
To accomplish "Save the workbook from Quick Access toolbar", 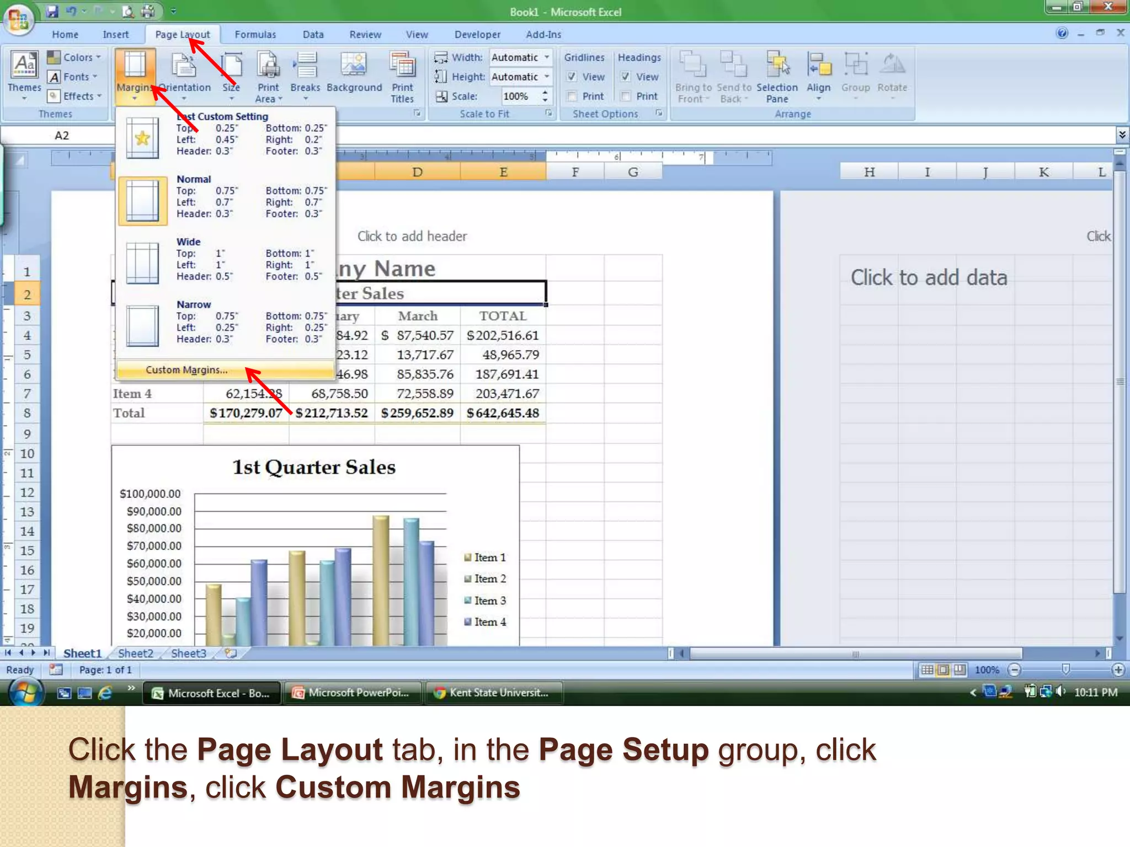I will pos(52,10).
